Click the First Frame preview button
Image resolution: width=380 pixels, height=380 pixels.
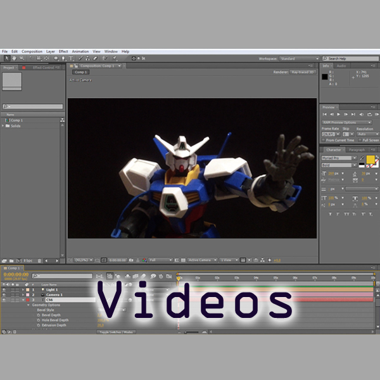pos(324,114)
